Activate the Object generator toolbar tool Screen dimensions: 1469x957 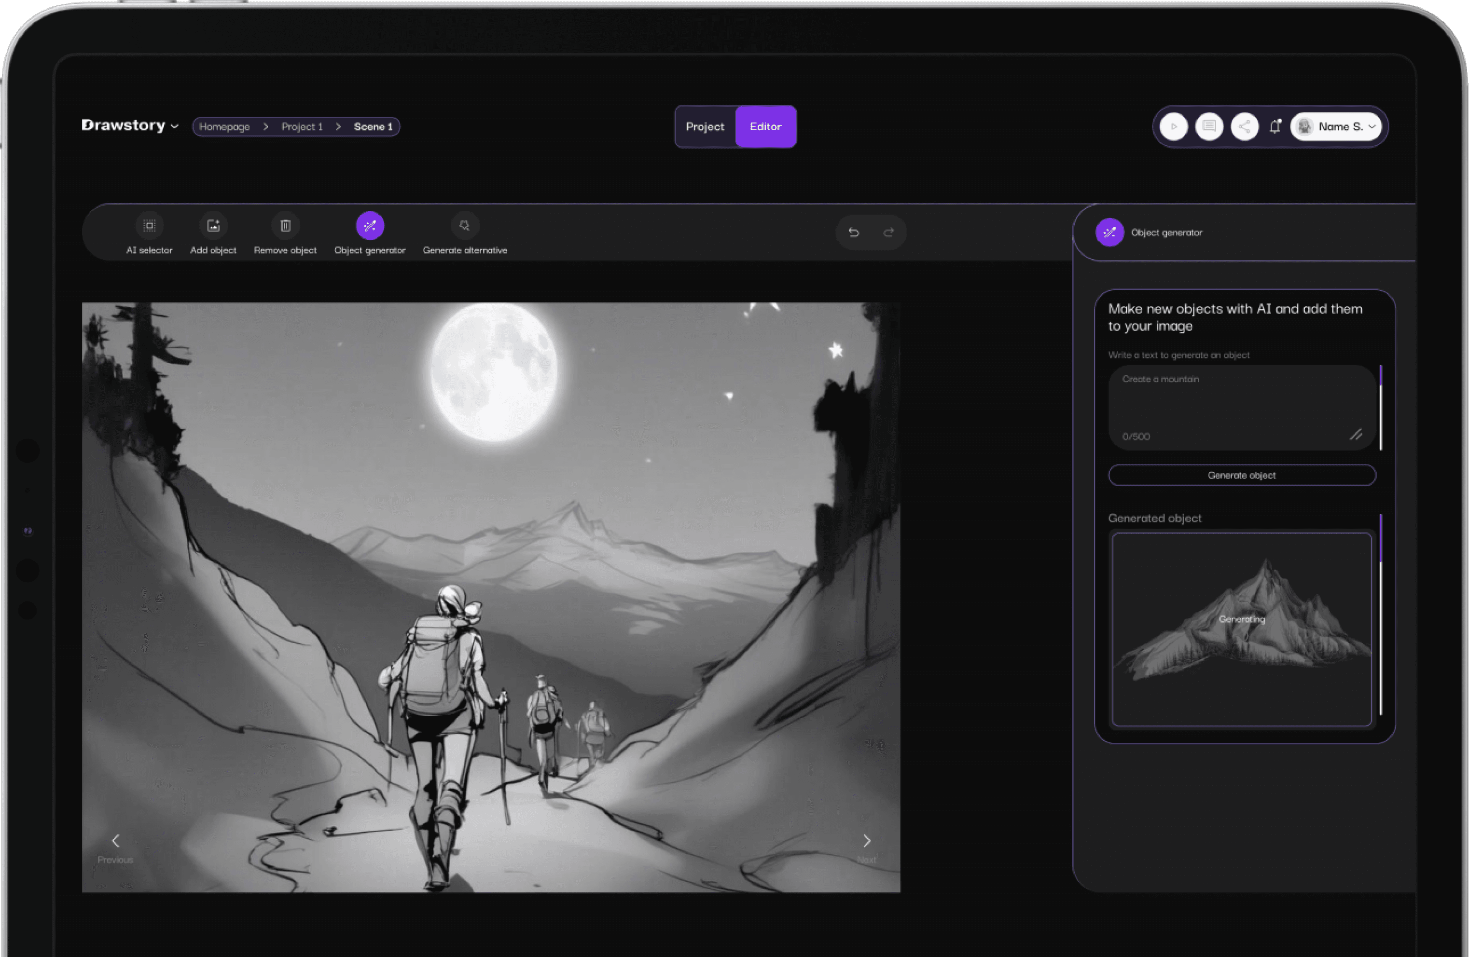tap(370, 226)
